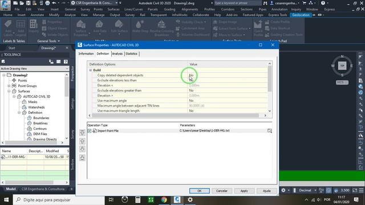Select Contours under Definition
Screen dimensions: 365x205
pos(40,129)
